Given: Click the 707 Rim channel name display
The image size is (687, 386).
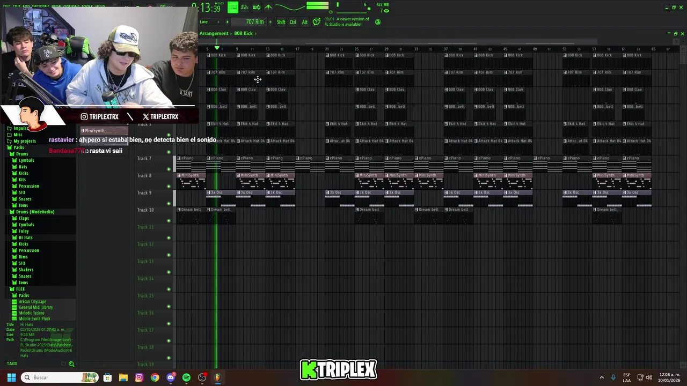Looking at the screenshot, I should pyautogui.click(x=249, y=22).
